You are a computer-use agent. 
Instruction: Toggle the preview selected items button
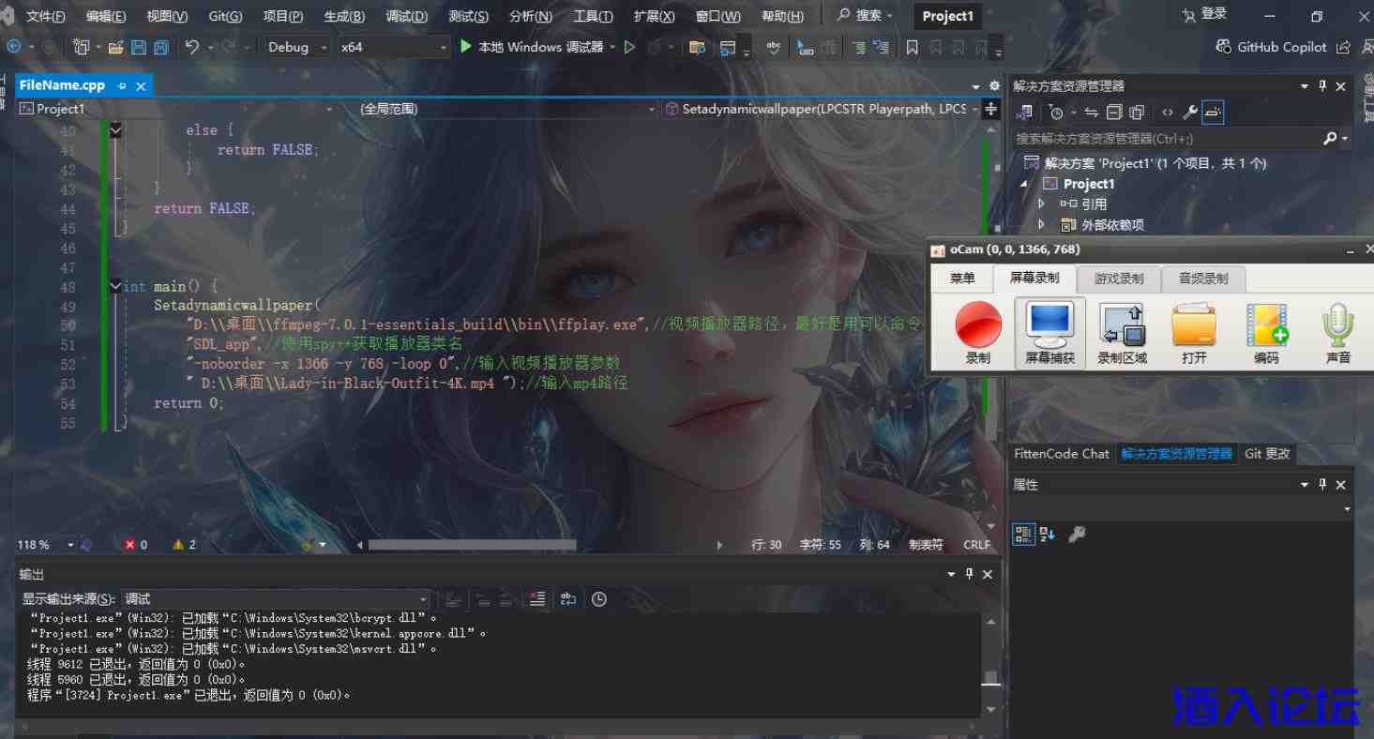pyautogui.click(x=1213, y=113)
